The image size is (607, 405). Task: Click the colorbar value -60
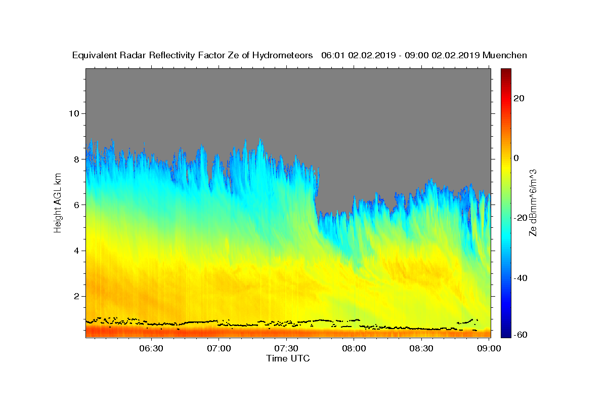(x=521, y=335)
